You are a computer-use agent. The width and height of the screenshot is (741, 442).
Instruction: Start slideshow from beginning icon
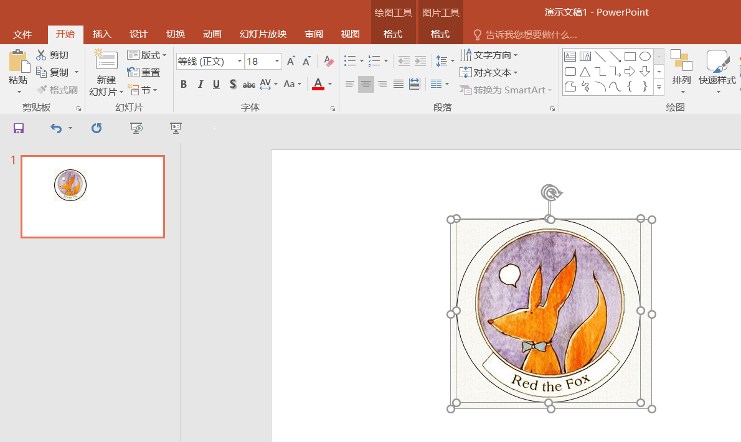click(x=136, y=128)
